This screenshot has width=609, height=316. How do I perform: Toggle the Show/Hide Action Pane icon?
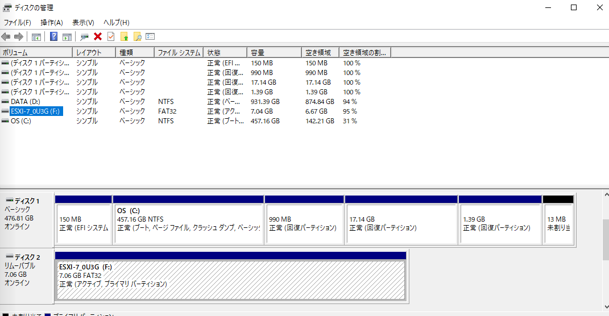(67, 37)
